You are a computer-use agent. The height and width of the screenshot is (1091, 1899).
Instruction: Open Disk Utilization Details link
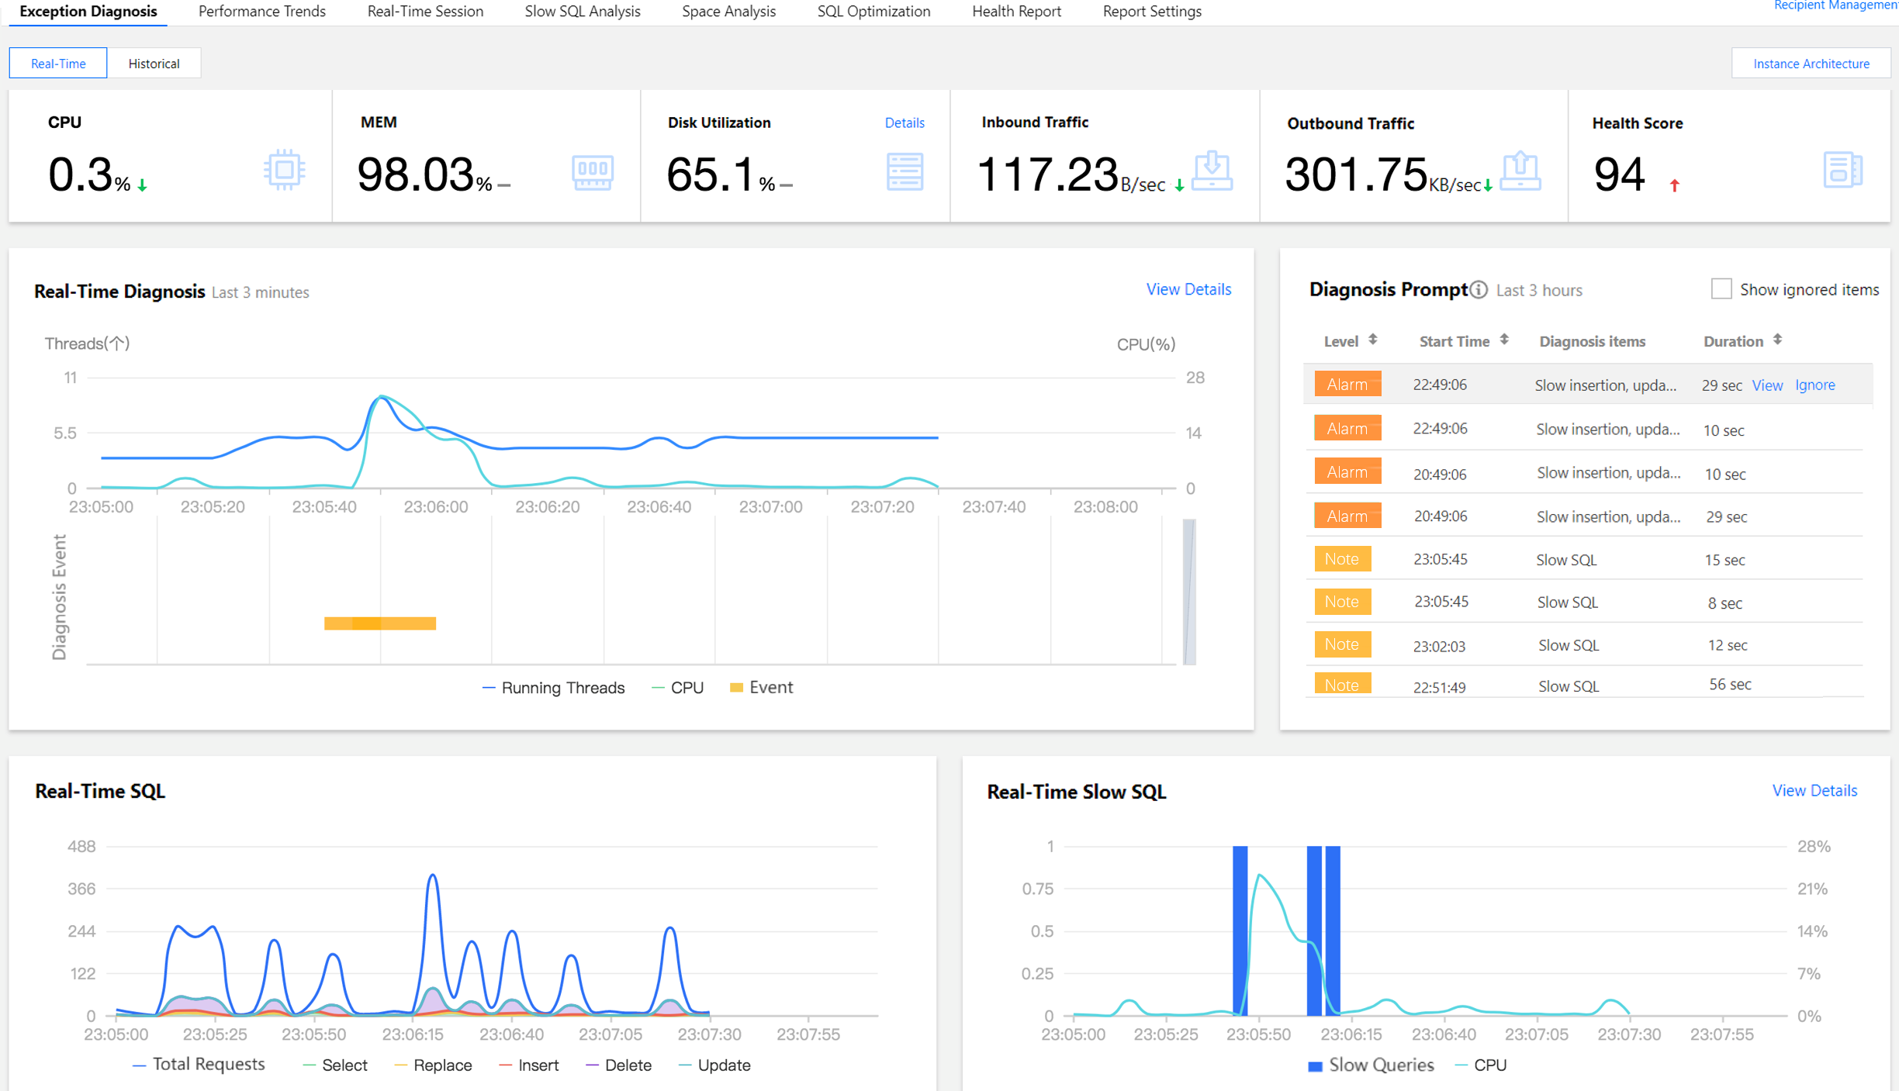click(x=904, y=123)
